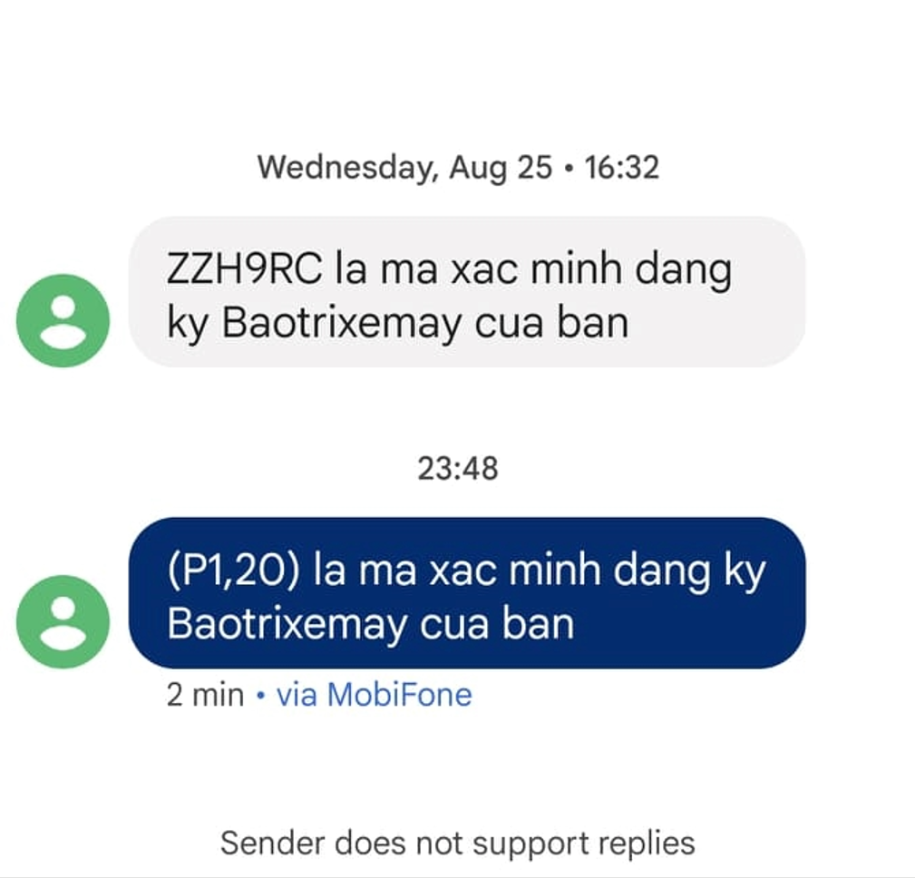Tap the Sender does not support replies notice
Viewport: 915px width, 878px height.
(458, 844)
